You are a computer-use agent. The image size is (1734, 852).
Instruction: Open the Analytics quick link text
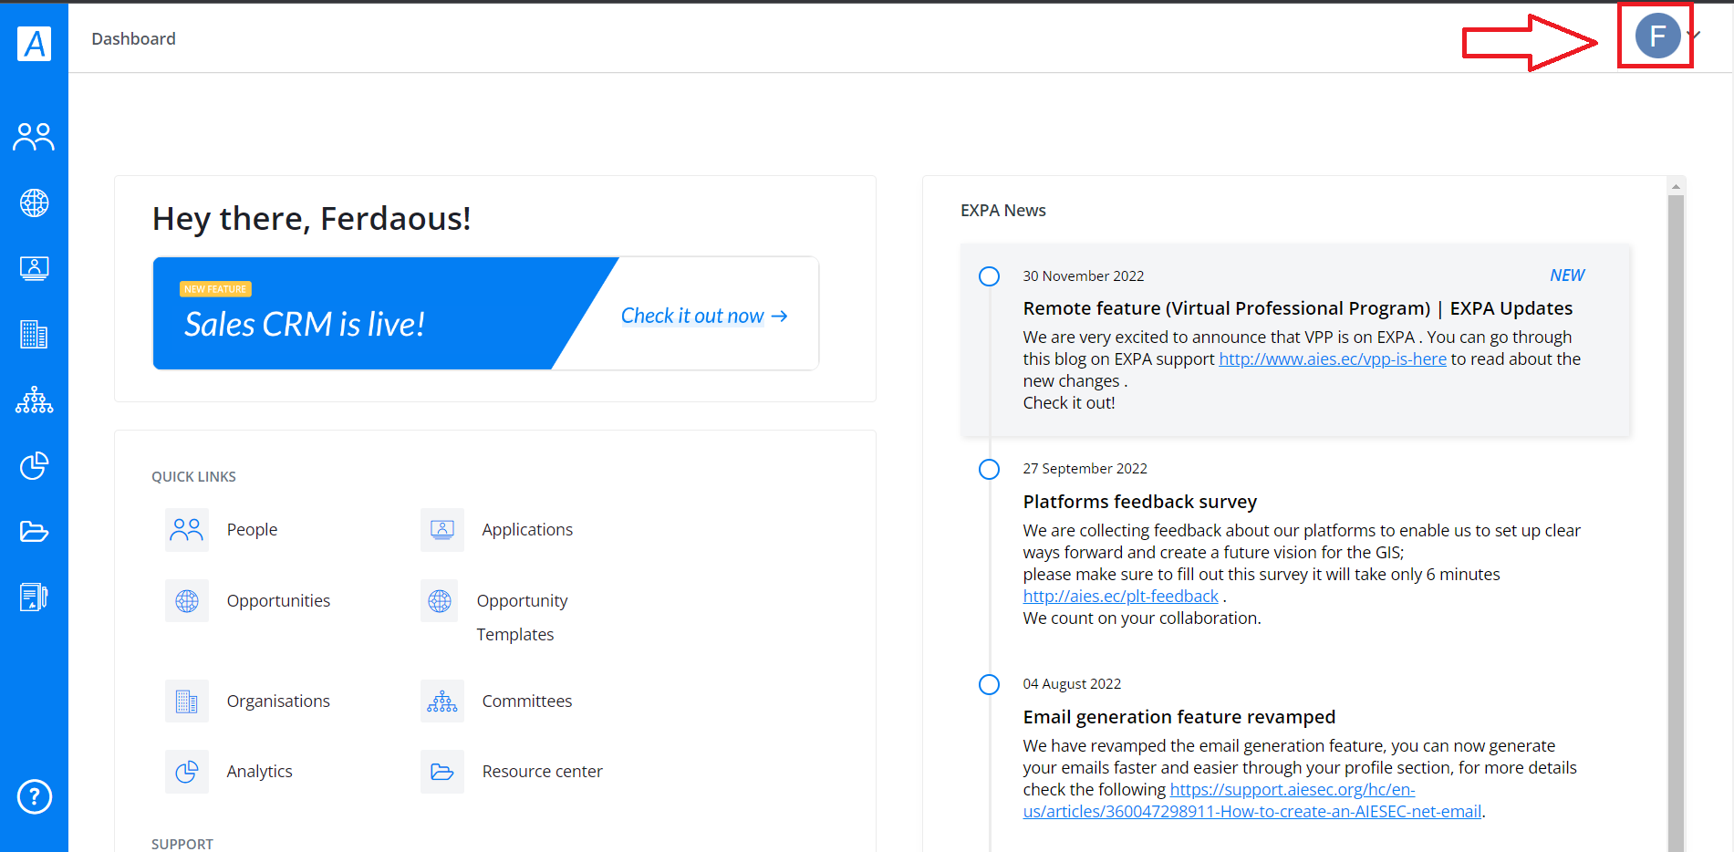259,772
